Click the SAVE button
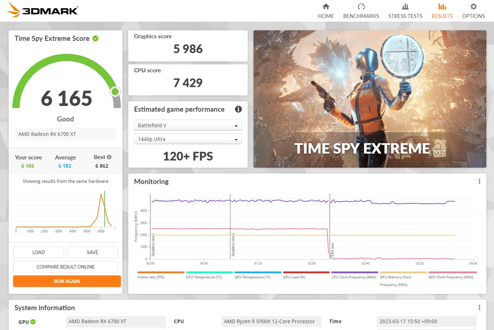Image resolution: width=494 pixels, height=330 pixels. point(92,252)
